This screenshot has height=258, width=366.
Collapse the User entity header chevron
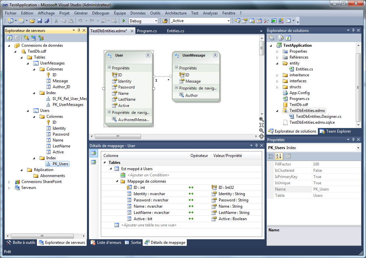(x=149, y=55)
